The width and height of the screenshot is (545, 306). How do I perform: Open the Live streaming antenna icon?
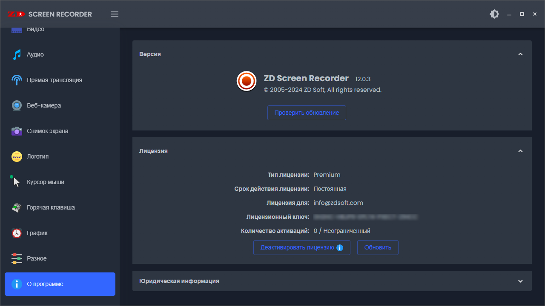pos(17,80)
